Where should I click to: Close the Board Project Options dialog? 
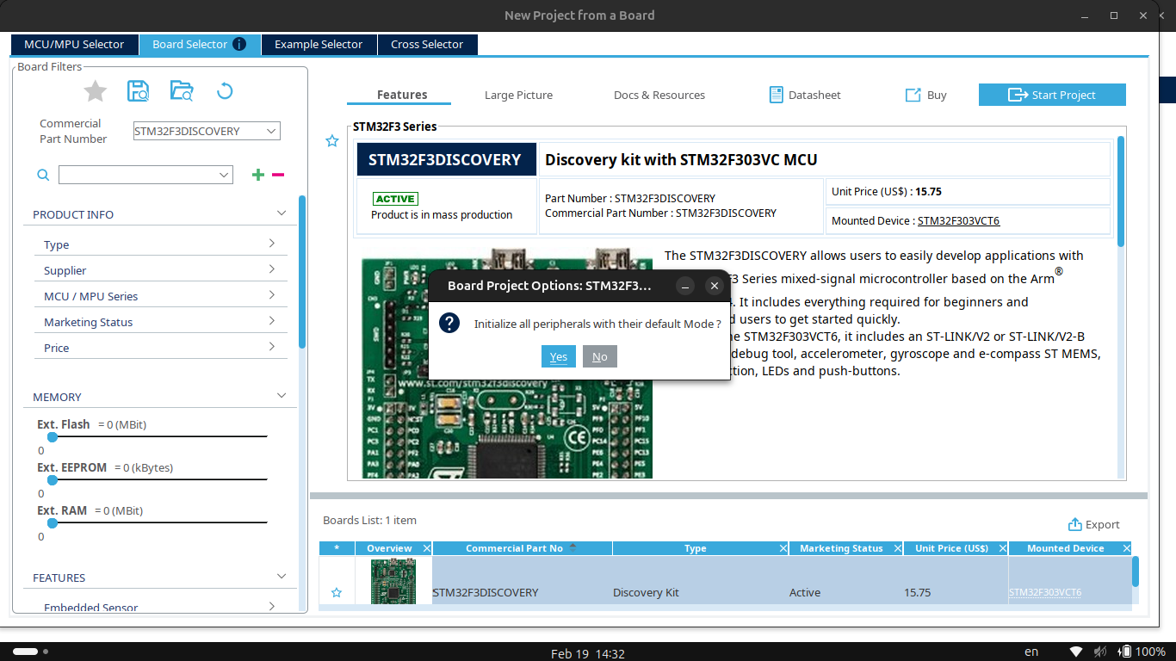(x=714, y=286)
